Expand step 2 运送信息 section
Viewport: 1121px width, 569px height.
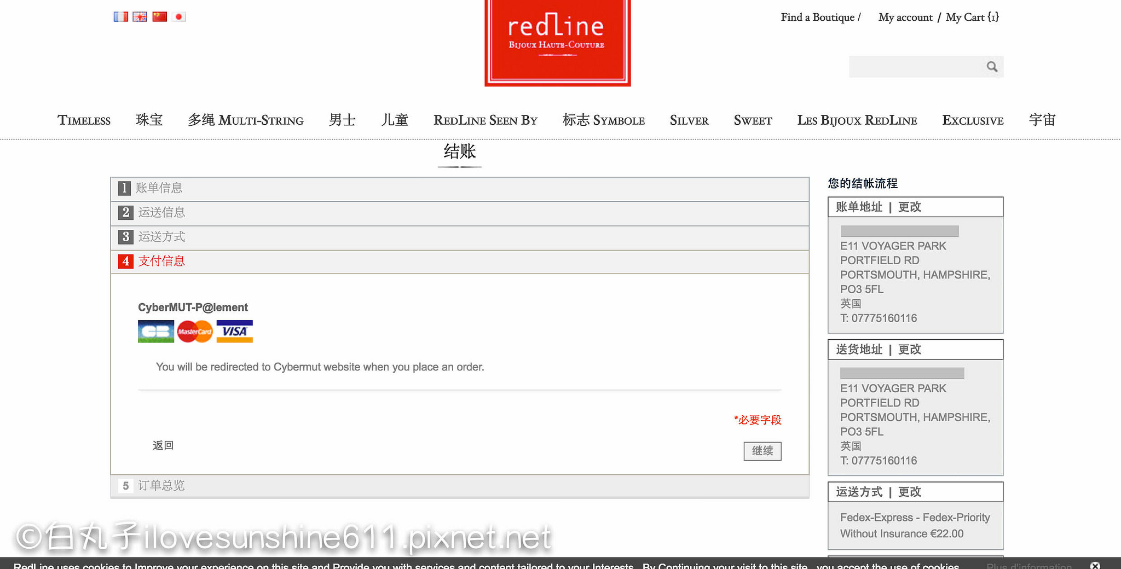[x=161, y=212]
